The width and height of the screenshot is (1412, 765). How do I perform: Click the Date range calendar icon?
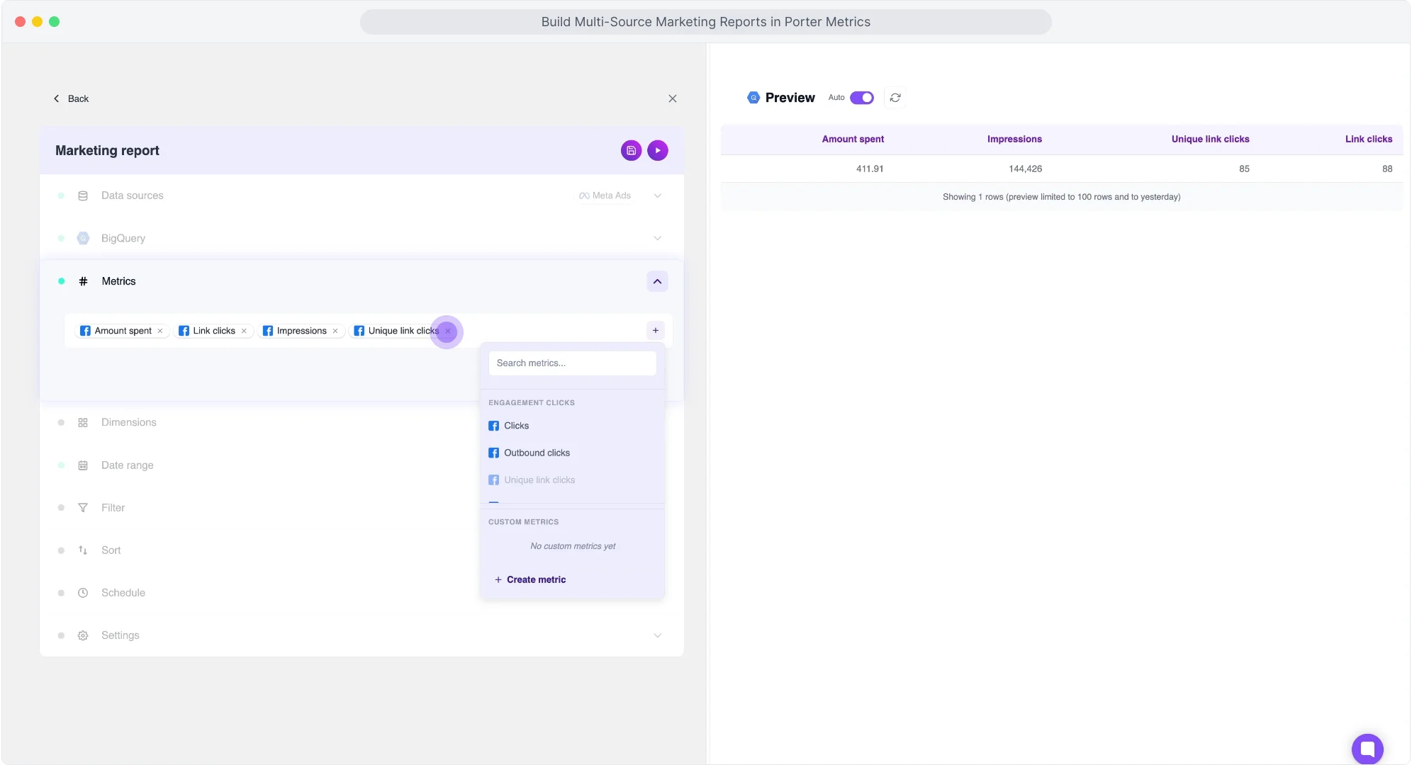tap(83, 465)
